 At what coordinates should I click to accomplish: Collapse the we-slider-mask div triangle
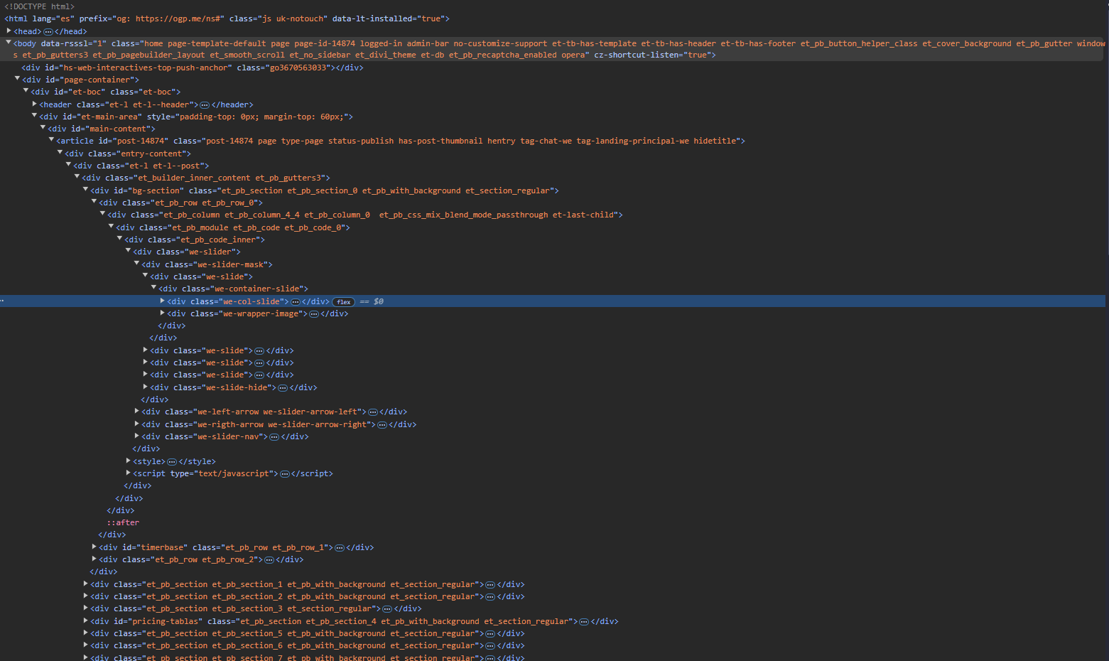(x=137, y=264)
